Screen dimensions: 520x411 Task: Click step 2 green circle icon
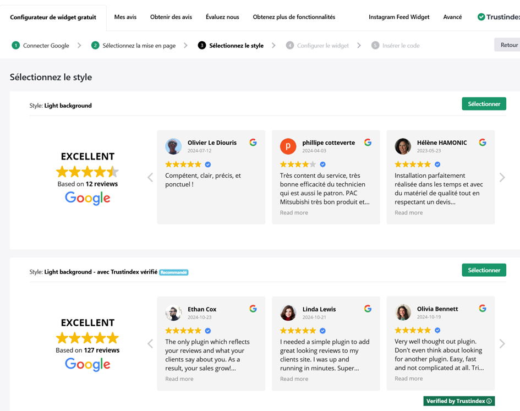click(95, 46)
